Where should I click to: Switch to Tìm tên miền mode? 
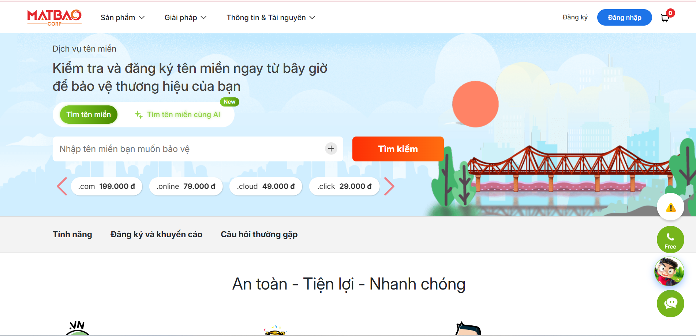(x=89, y=115)
